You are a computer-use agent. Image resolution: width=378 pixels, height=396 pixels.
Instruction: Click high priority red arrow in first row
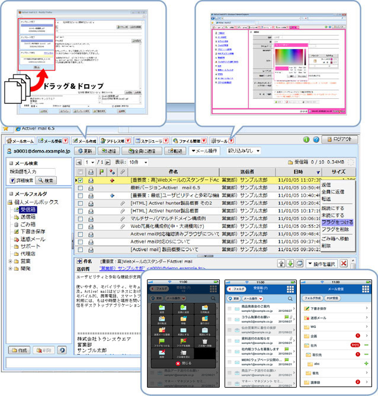112,181
